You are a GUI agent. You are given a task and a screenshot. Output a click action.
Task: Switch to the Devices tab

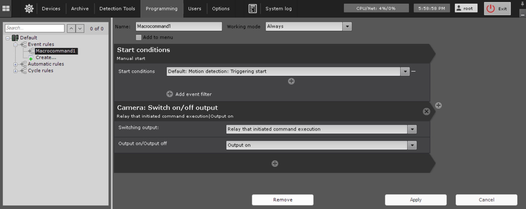tap(51, 8)
